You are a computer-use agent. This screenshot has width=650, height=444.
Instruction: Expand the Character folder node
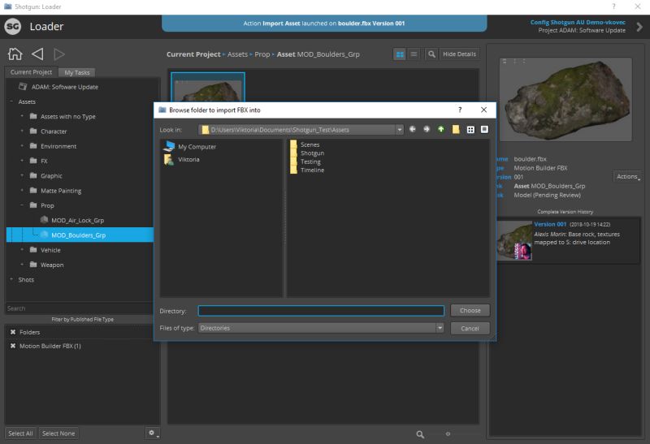(x=22, y=131)
